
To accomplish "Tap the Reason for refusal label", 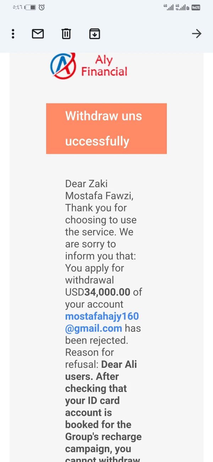I will click(x=89, y=353).
